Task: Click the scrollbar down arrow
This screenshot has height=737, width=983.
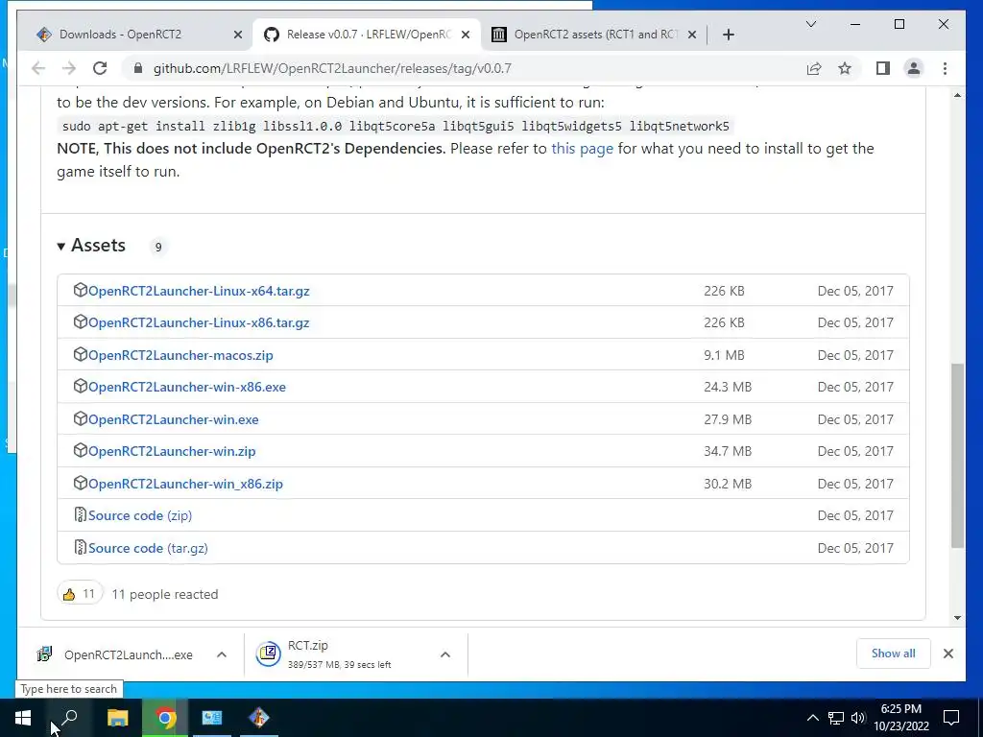Action: click(957, 618)
